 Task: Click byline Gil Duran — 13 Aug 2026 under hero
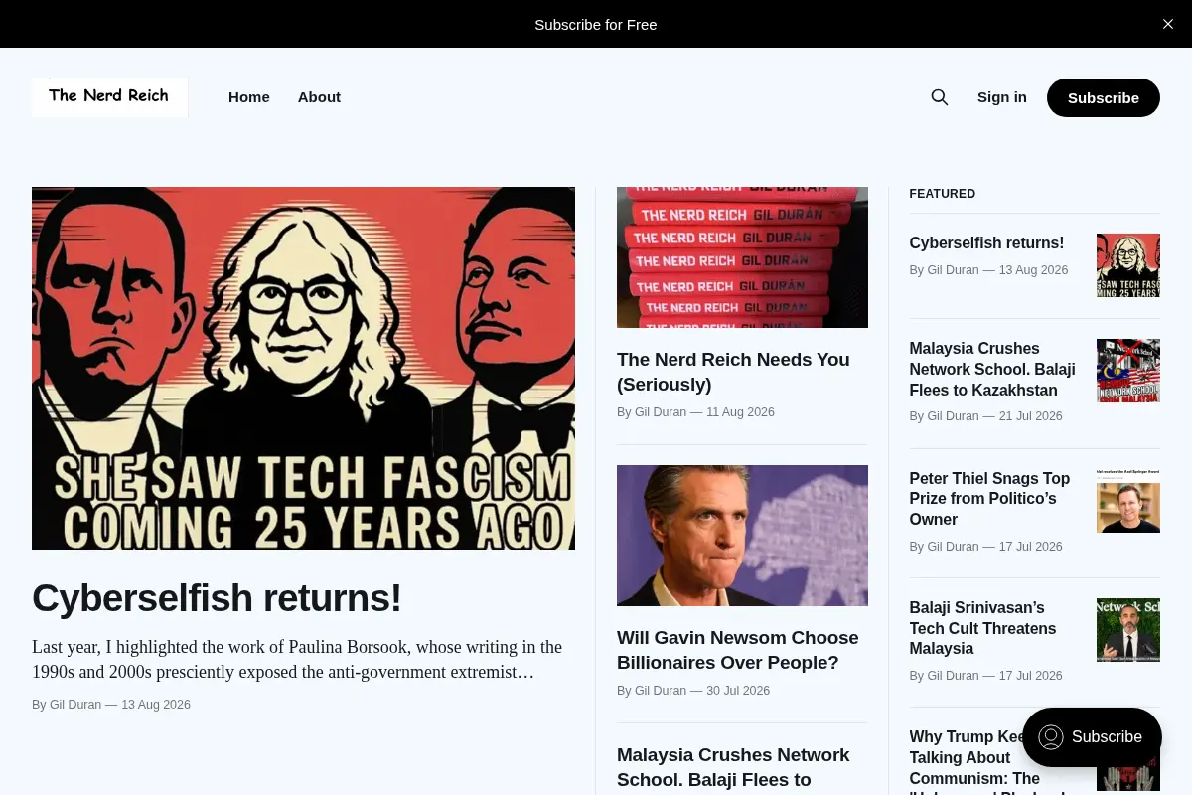[x=111, y=705]
